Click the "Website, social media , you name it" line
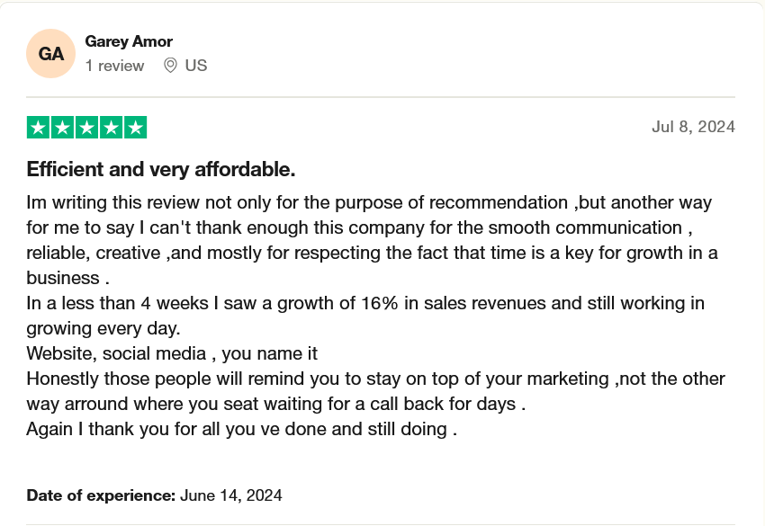765x526 pixels. [172, 353]
